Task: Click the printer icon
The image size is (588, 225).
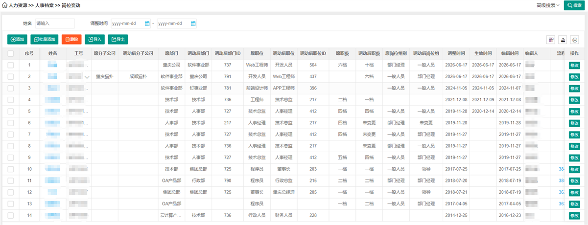Action: pyautogui.click(x=575, y=40)
